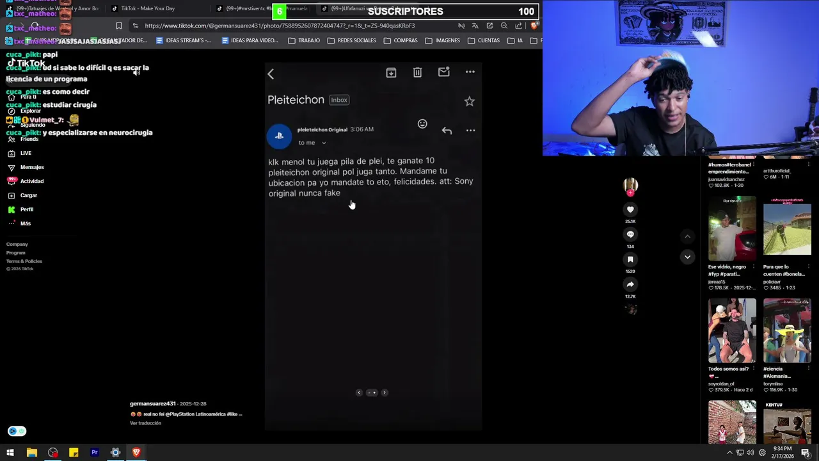The height and width of the screenshot is (461, 819).
Task: Click the bookmark page icon beside the address bar
Action: click(x=118, y=26)
